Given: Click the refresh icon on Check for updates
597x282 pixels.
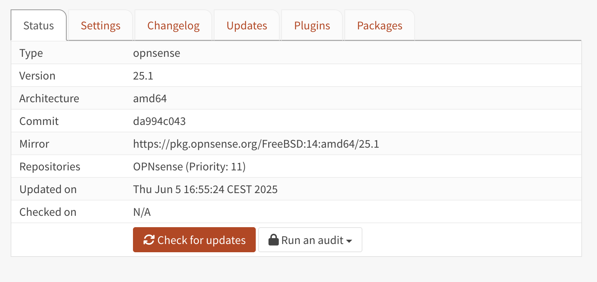Looking at the screenshot, I should 149,240.
